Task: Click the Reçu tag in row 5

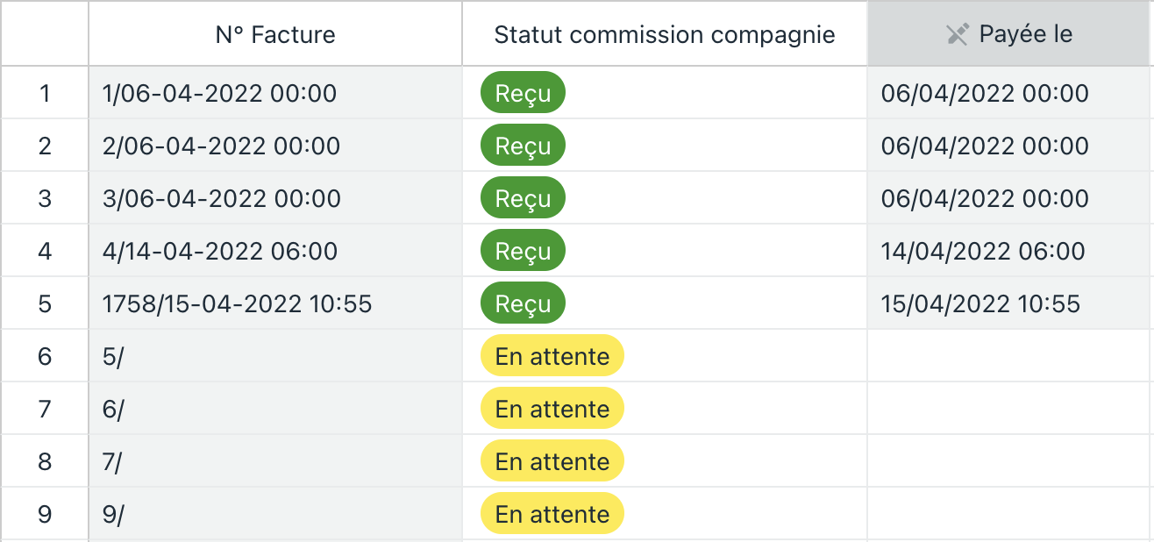Action: 523,303
